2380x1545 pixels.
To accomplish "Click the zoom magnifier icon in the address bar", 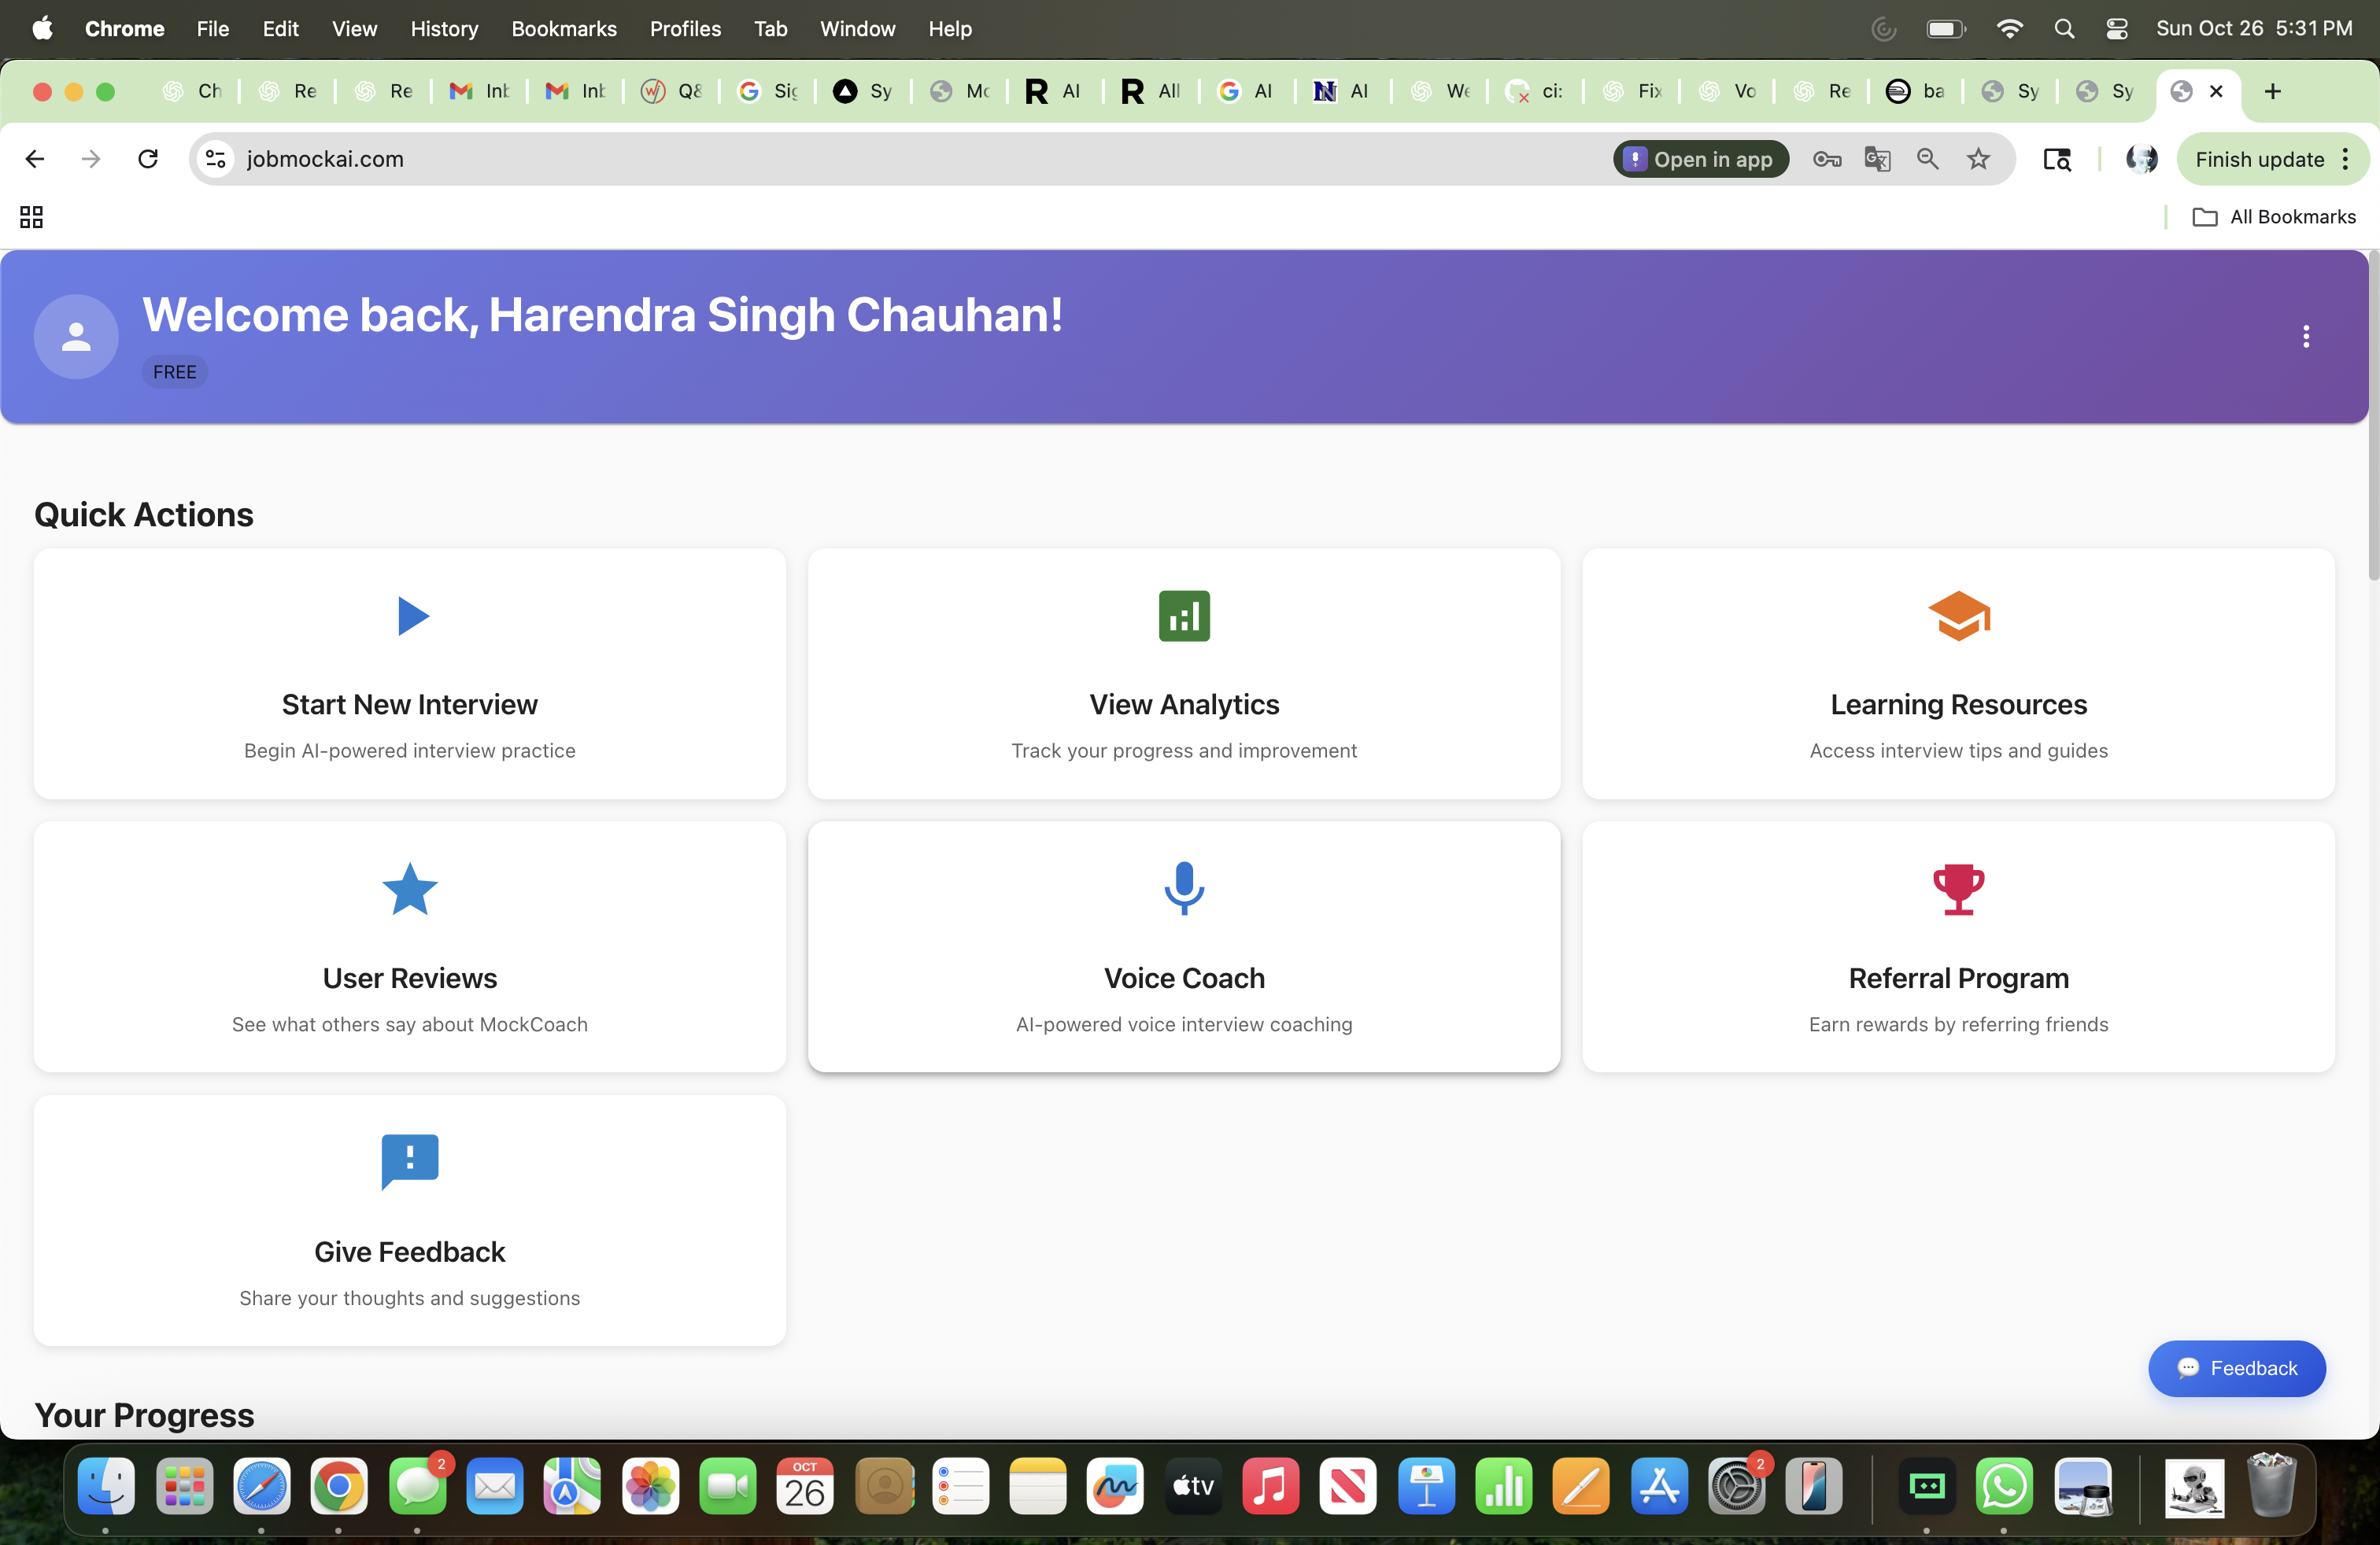I will pyautogui.click(x=1928, y=159).
